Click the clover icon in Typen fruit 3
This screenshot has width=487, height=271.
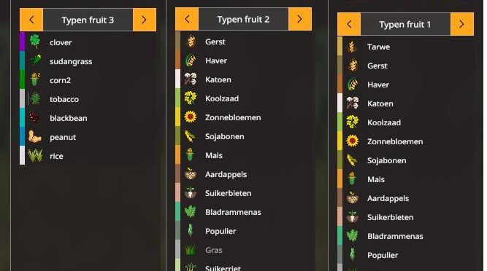35,42
